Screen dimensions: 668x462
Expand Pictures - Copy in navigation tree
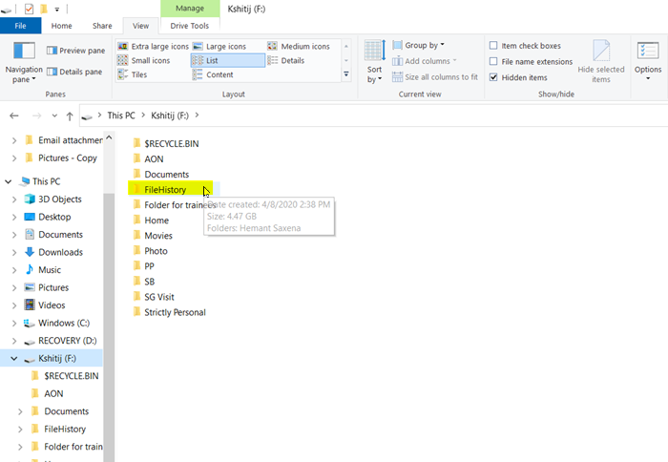pos(14,158)
